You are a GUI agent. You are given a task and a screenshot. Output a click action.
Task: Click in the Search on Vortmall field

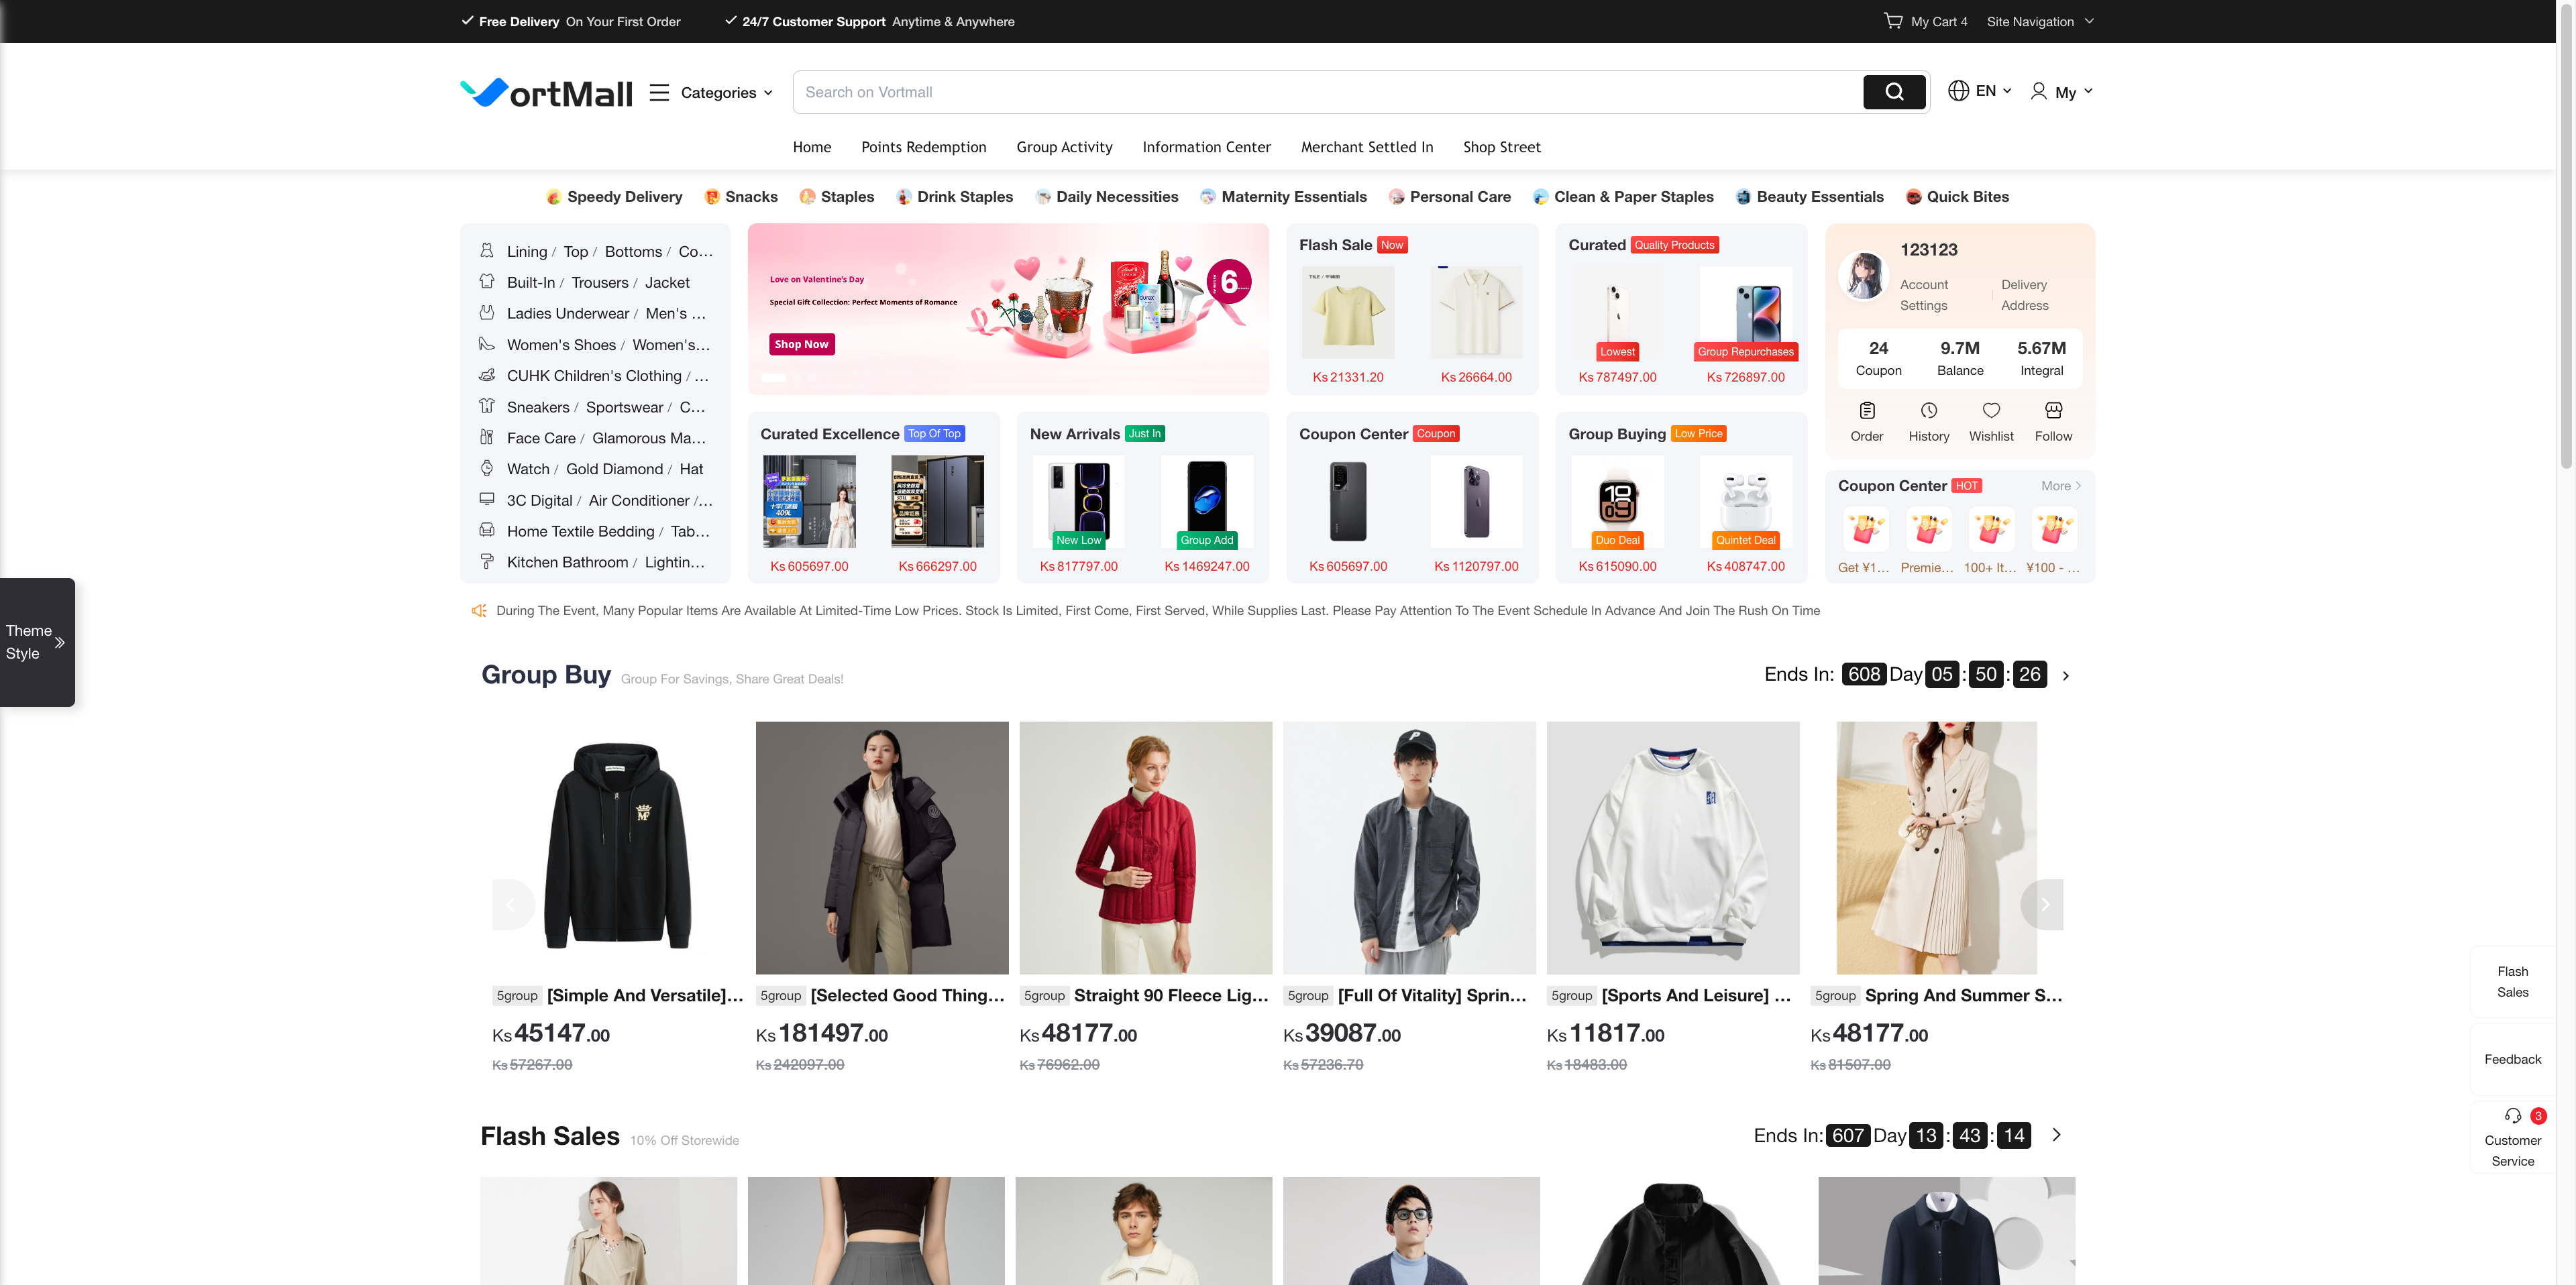click(x=1328, y=92)
